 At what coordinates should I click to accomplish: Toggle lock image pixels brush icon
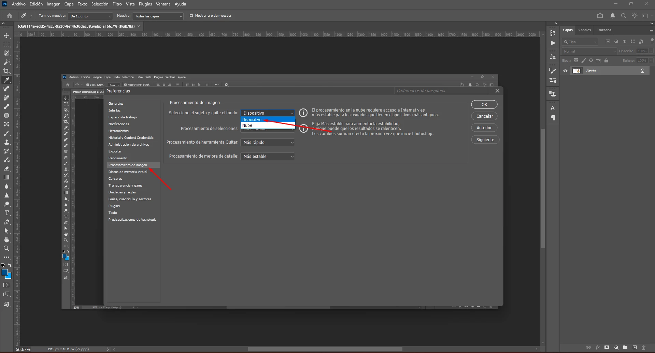[583, 61]
